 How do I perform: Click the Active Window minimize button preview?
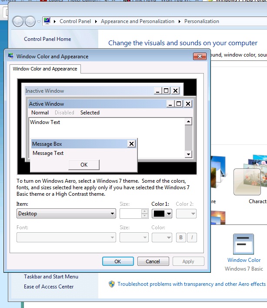pyautogui.click(x=170, y=104)
